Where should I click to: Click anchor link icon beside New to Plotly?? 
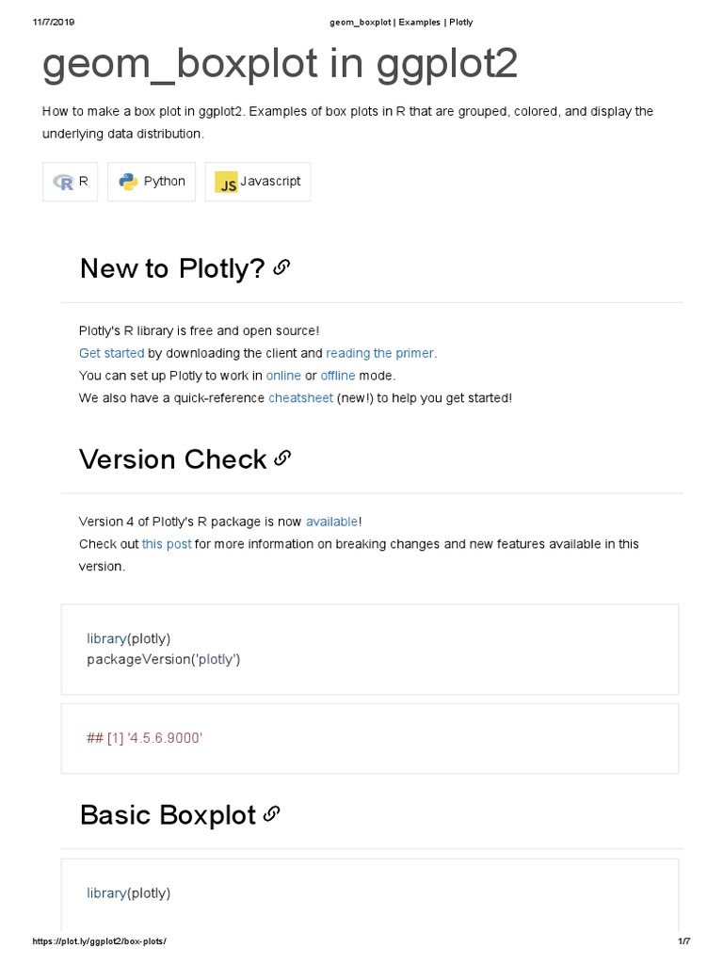click(281, 268)
